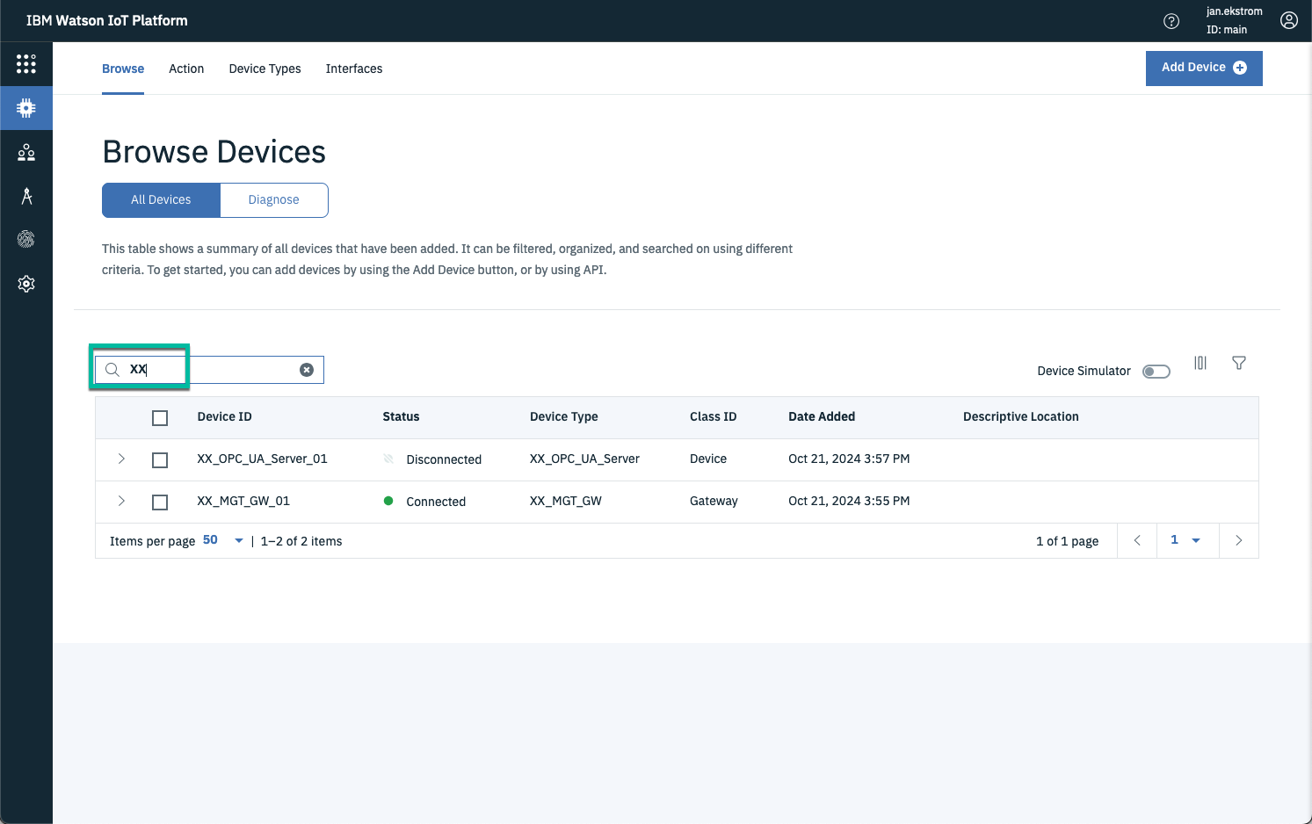
Task: Select the Devices chip icon in sidebar
Action: tap(26, 108)
